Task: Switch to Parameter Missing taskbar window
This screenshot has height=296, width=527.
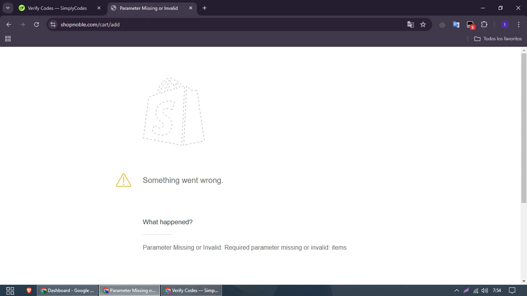Action: [x=129, y=290]
